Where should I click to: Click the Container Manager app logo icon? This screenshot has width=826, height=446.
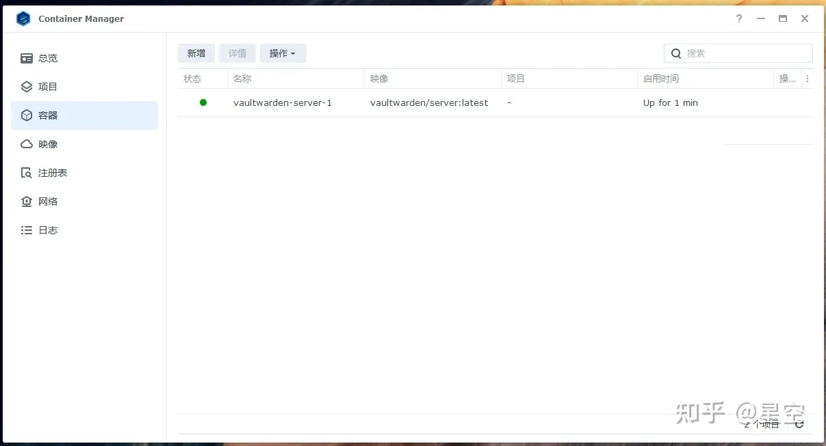(23, 18)
